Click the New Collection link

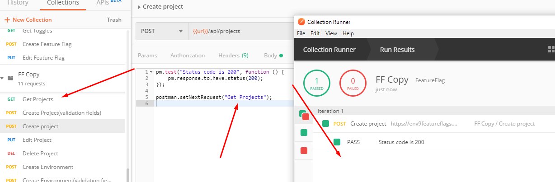point(28,19)
